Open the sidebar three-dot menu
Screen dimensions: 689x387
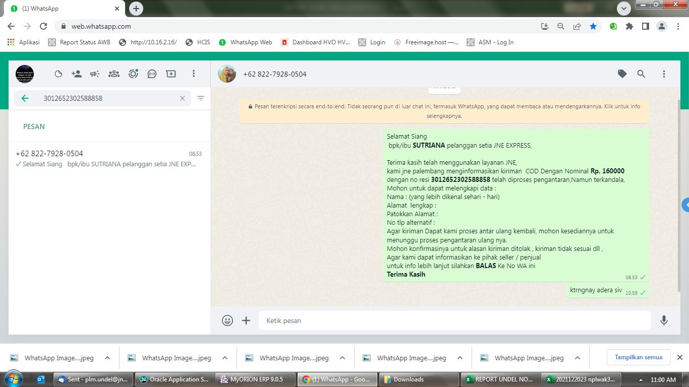pos(193,74)
